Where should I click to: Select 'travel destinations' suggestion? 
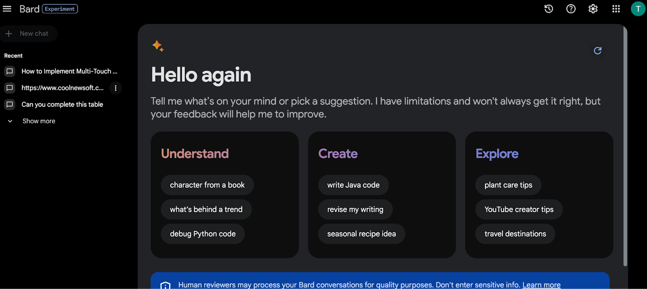[x=515, y=234]
